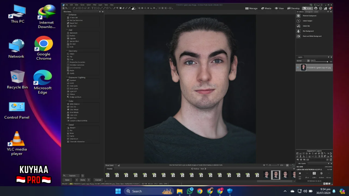This screenshot has height=196, width=349.
Task: Open zoom options dropdown triangle
Action: click(264, 165)
